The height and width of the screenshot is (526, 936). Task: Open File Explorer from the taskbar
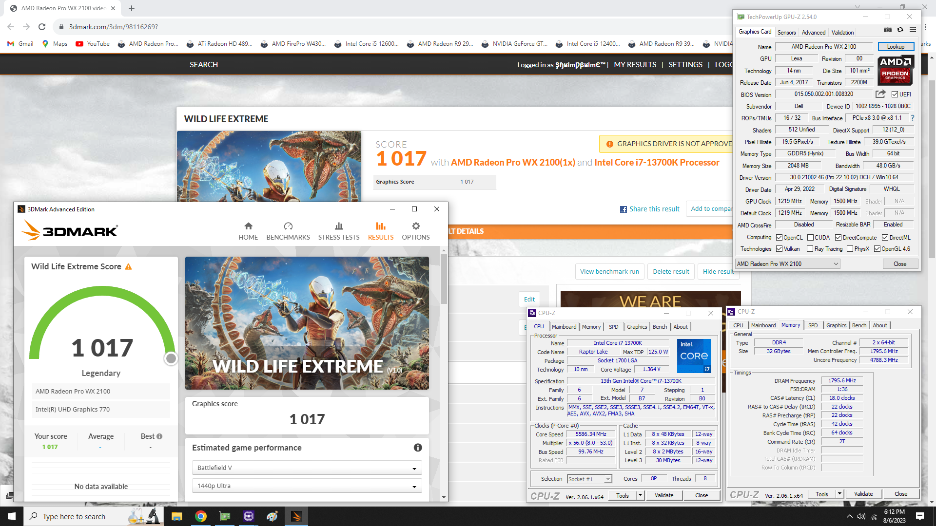(176, 516)
